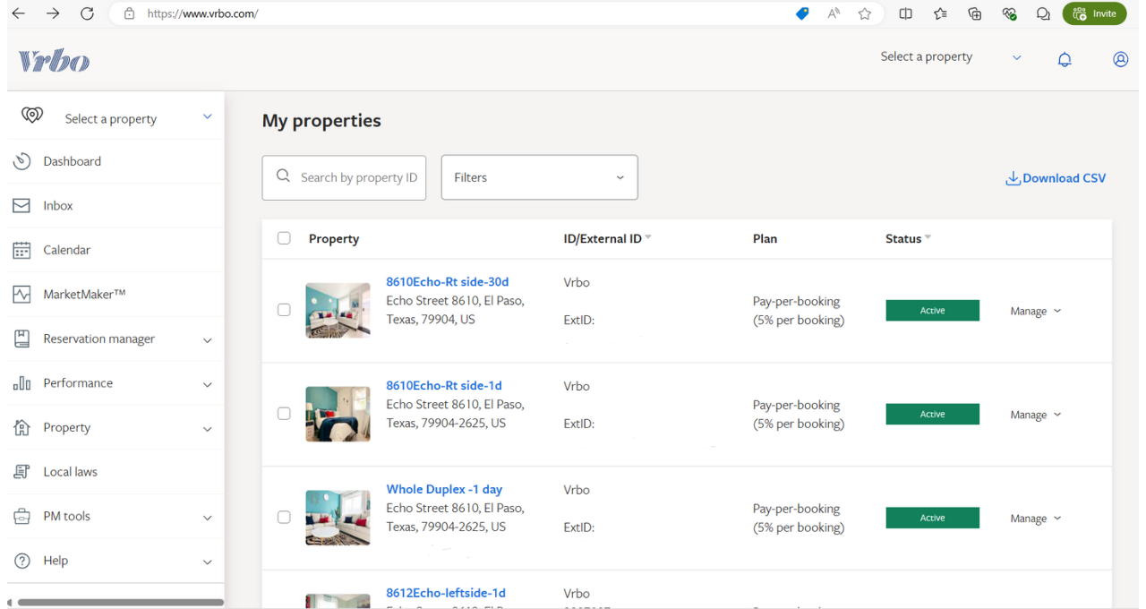Click the Property house icon
Screen dimensions: 1146x609
[x=21, y=427]
